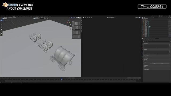The width and height of the screenshot is (171, 96).
Task: Open the Tool tab in Properties editor
Action: [142, 40]
